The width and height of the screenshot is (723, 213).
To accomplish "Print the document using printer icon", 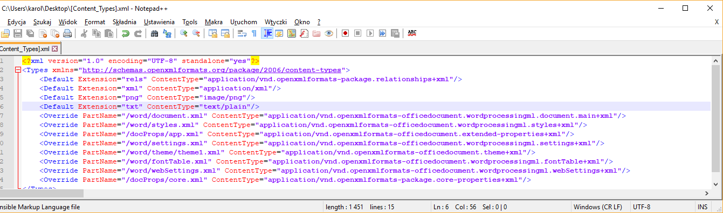I will click(x=67, y=33).
